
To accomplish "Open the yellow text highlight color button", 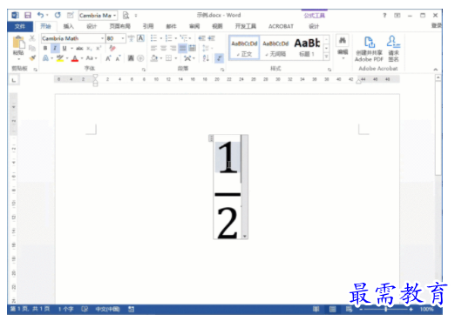I will [60, 58].
